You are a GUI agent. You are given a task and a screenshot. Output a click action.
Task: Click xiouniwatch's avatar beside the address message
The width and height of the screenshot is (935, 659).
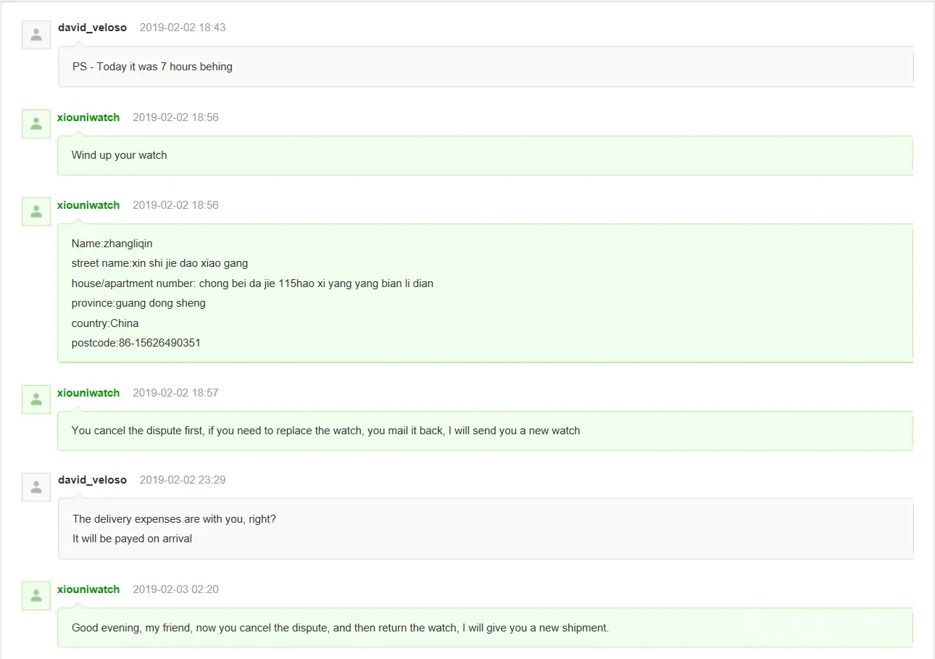pos(36,212)
